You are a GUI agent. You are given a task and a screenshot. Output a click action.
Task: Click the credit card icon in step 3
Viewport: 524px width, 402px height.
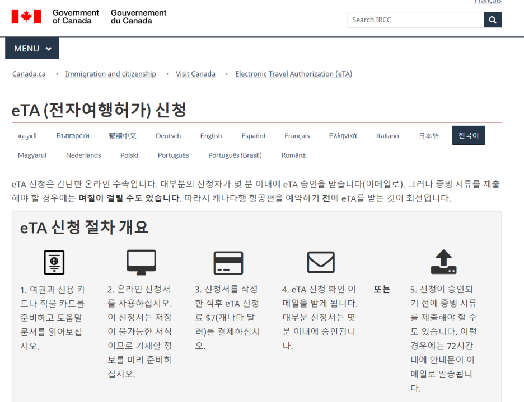[x=228, y=263]
